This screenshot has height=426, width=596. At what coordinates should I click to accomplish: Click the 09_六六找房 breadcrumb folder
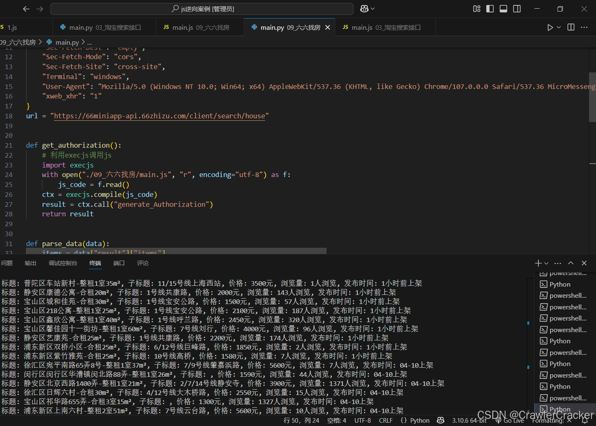[18, 42]
